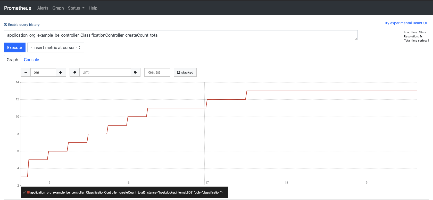
Task: Expand the Status menu in navbar
Action: click(76, 8)
